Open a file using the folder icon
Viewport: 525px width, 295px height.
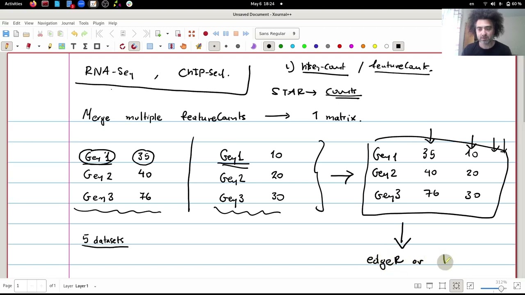coord(26,34)
